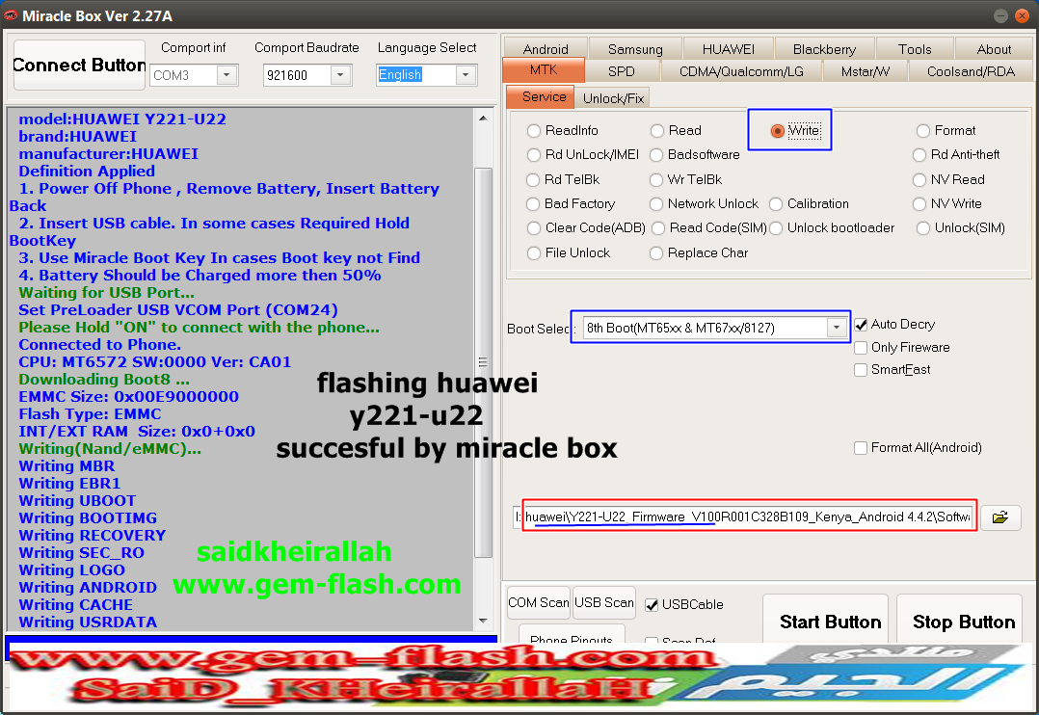Image resolution: width=1039 pixels, height=715 pixels.
Task: Click the firmware file path field
Action: point(745,516)
